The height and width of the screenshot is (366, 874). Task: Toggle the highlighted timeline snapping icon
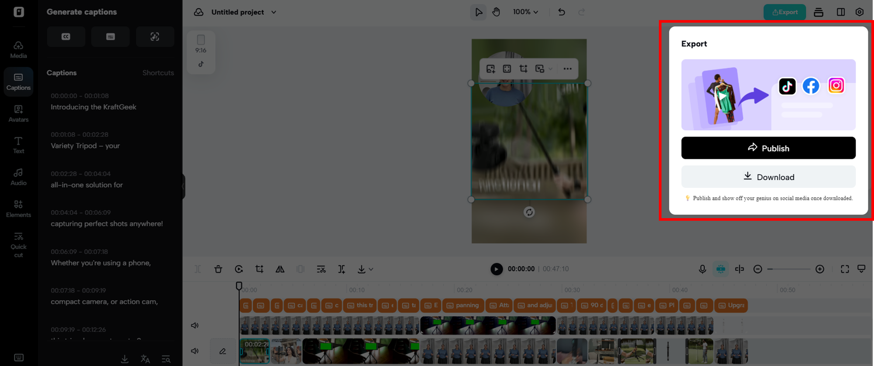720,269
